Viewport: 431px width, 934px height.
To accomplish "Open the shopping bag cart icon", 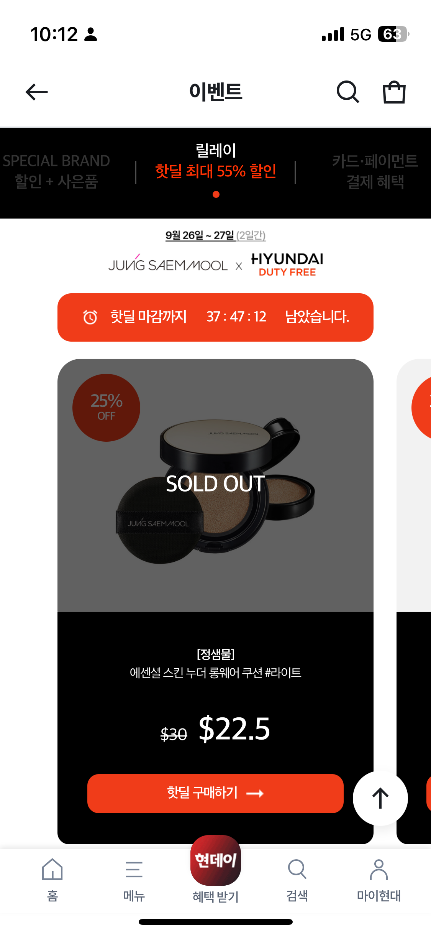I will [x=394, y=92].
